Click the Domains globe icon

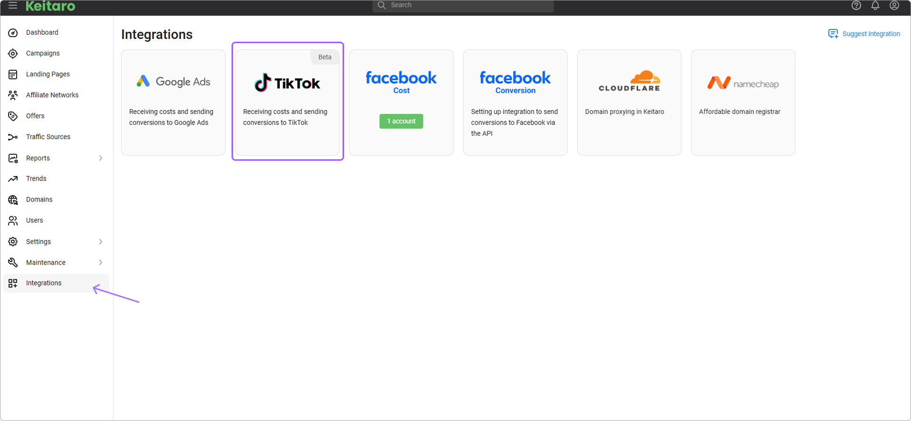tap(13, 200)
